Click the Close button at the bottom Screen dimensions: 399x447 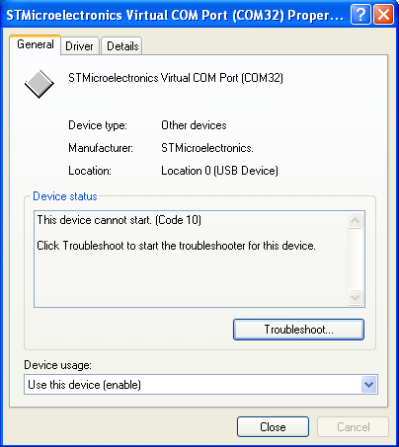[x=273, y=427]
